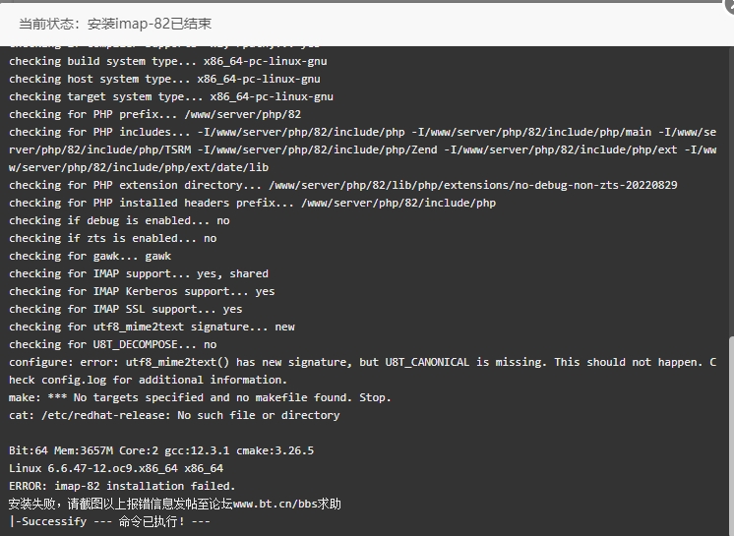Viewport: 734px width, 536px height.
Task: Click the 'checking for gawk... gawk' line
Action: 90,257
